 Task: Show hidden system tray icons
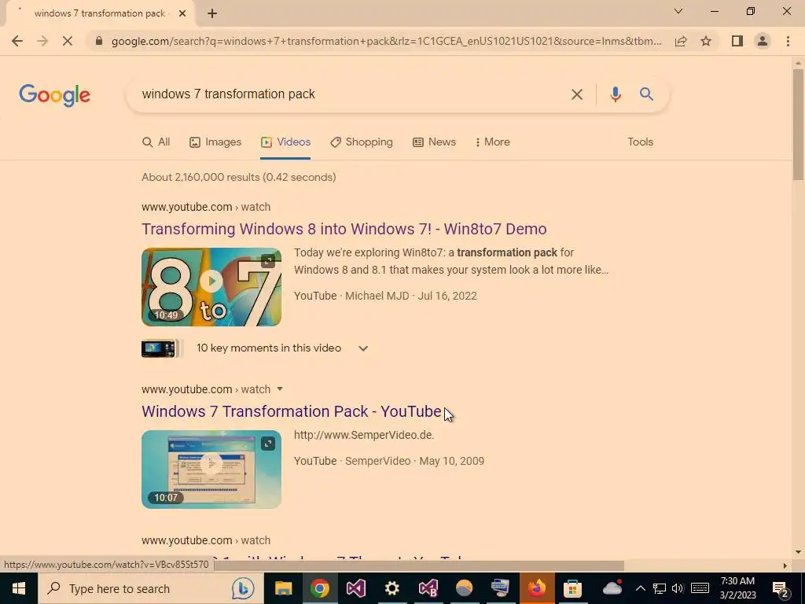click(640, 588)
